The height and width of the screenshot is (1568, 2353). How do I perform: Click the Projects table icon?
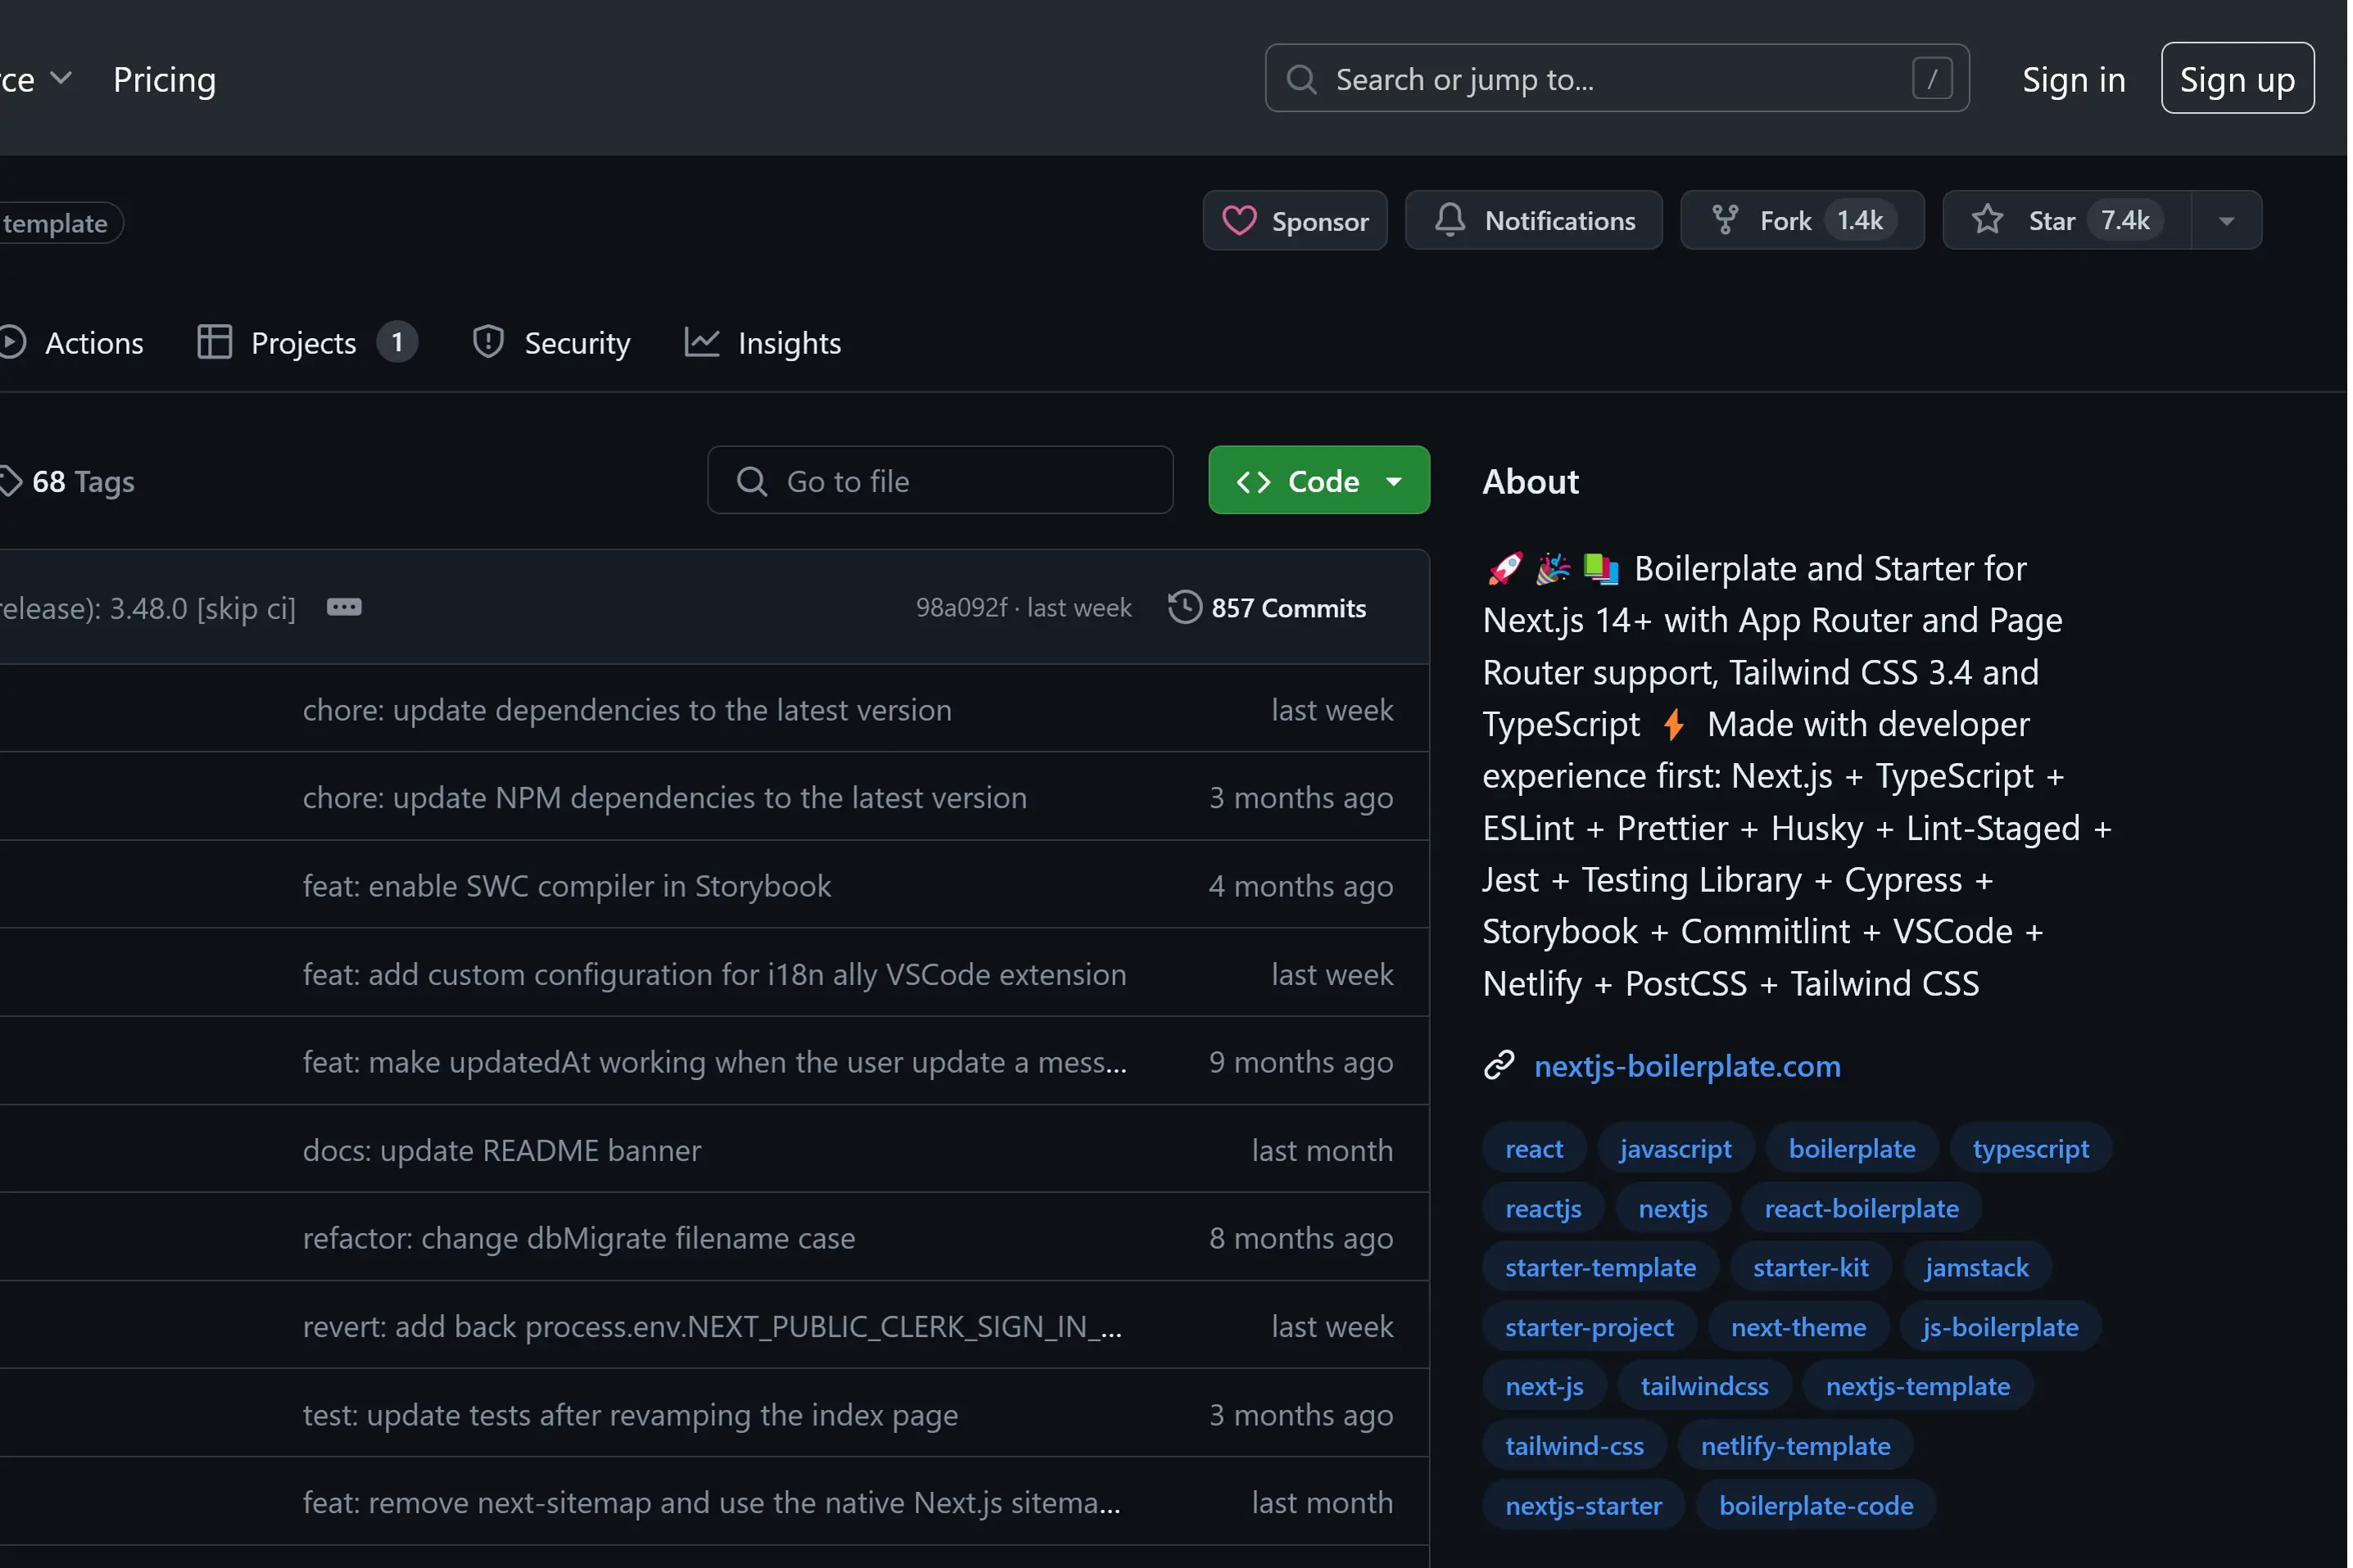click(x=214, y=342)
